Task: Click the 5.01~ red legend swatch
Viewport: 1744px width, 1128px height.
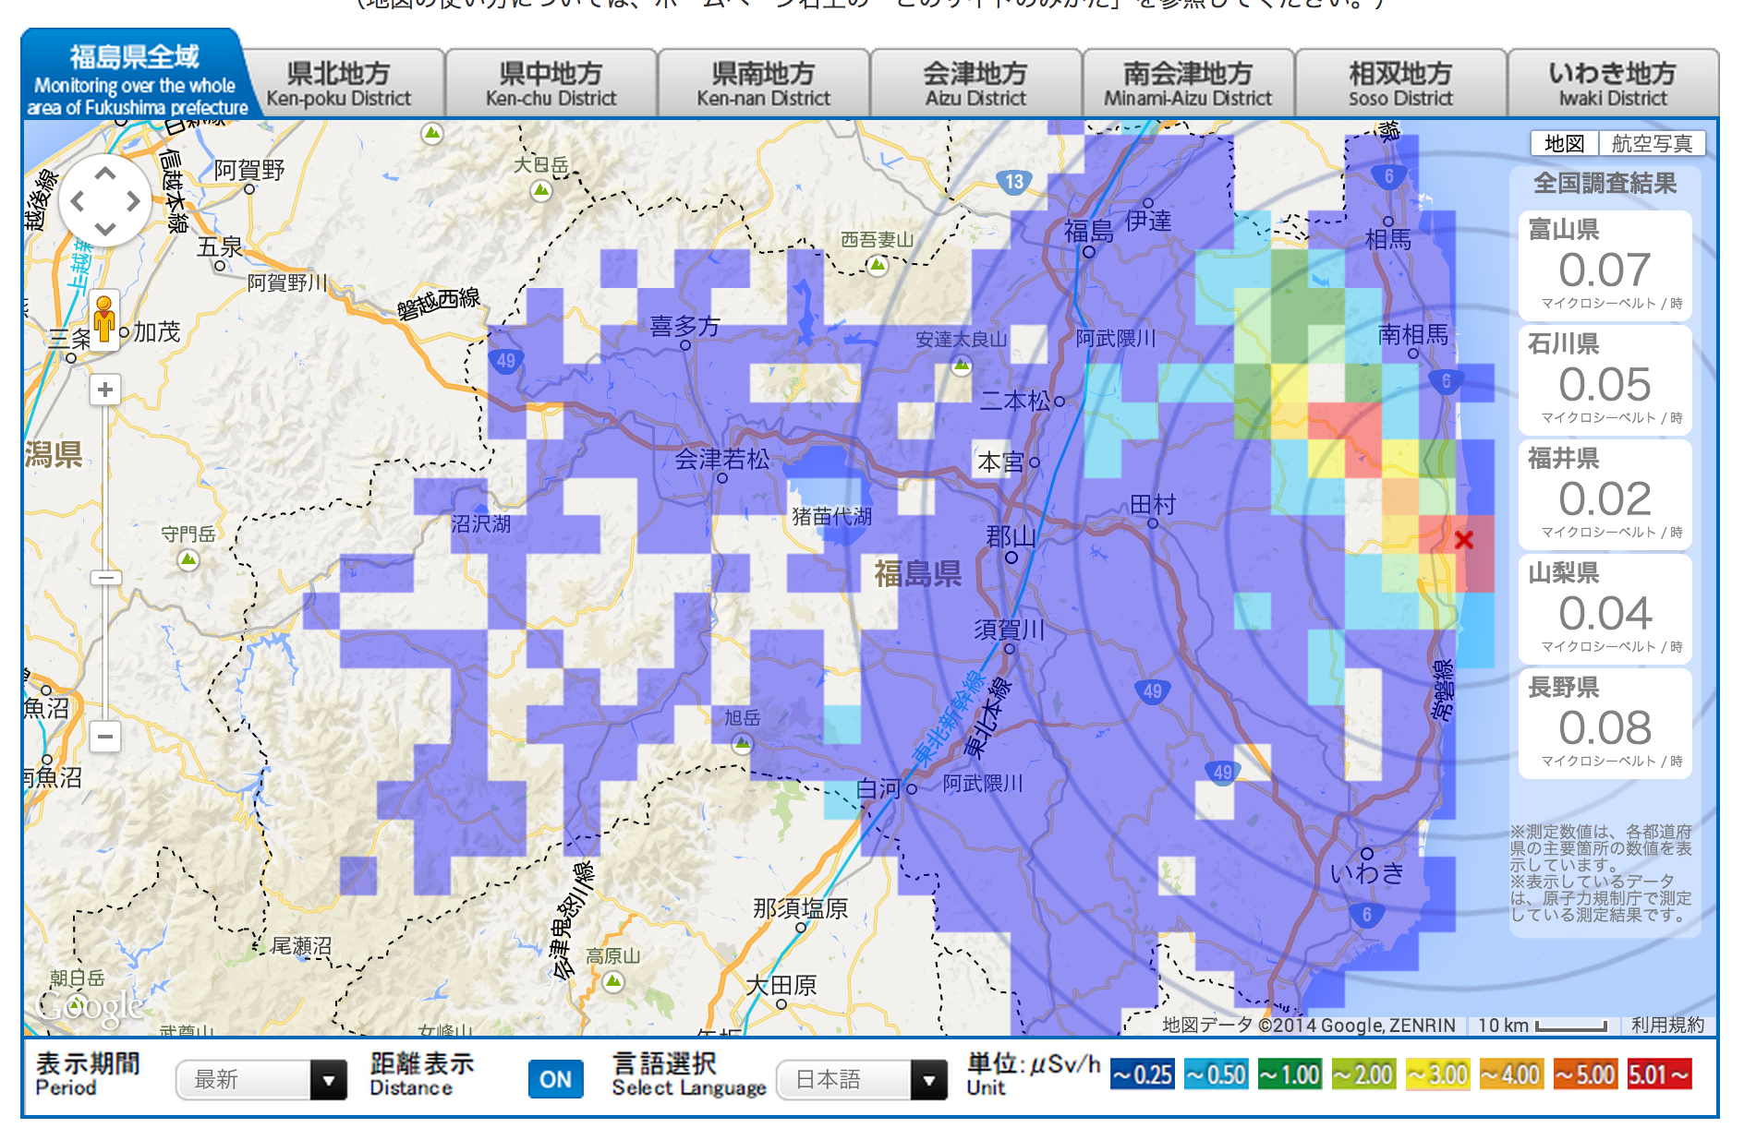Action: (1660, 1074)
